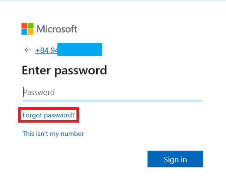Click the back arrow beside the phone number
Image resolution: width=226 pixels, height=189 pixels.
[28, 50]
